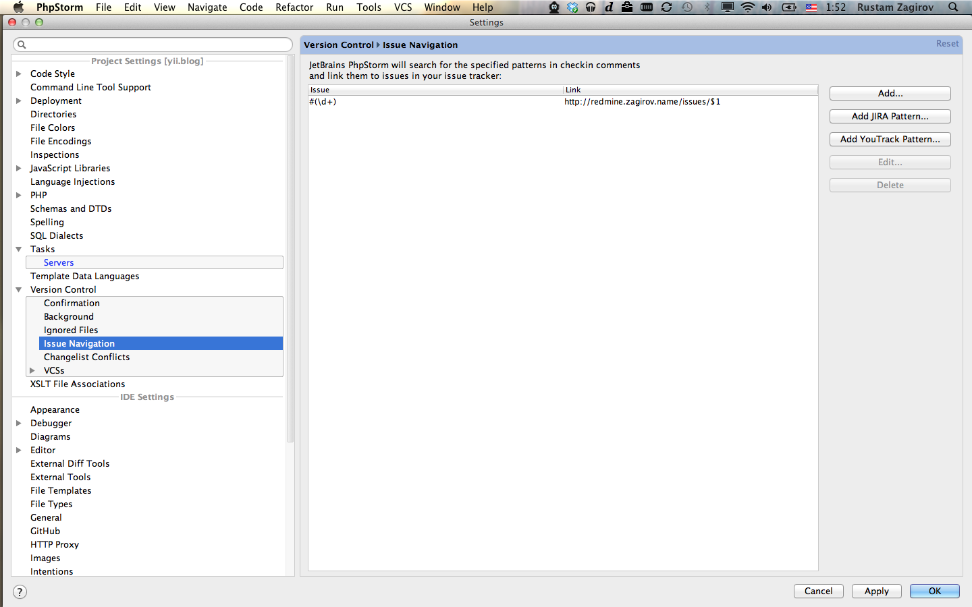The height and width of the screenshot is (607, 972).
Task: Select XSLT File Associations setting
Action: pyautogui.click(x=78, y=384)
